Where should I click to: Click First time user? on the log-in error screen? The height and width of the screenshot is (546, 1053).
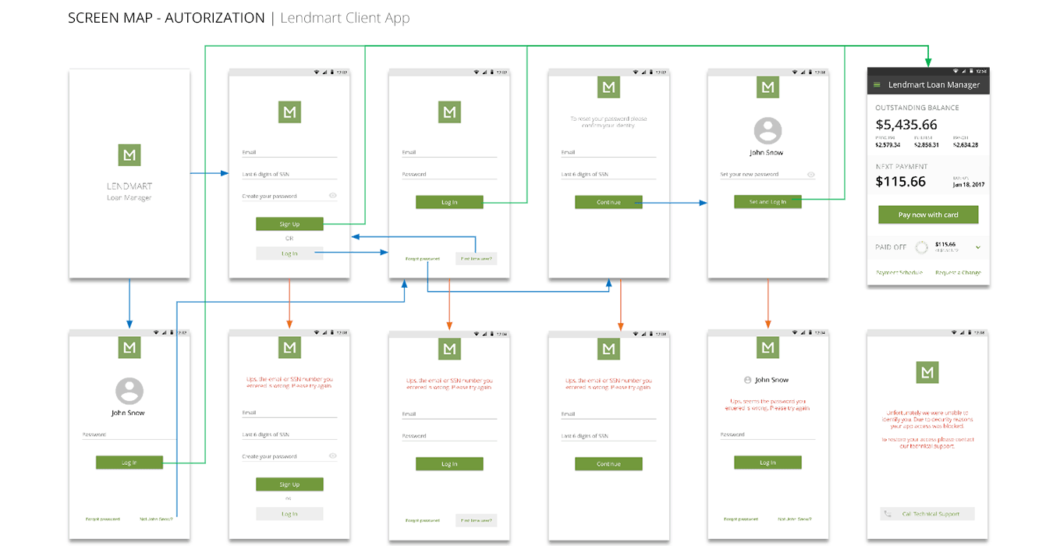(476, 520)
